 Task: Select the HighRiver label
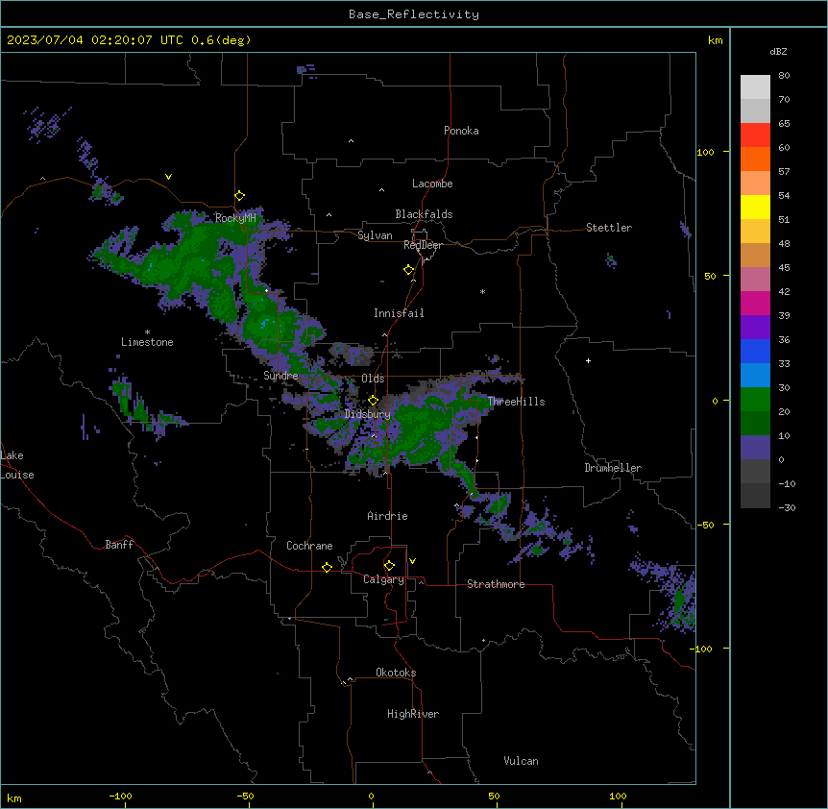[413, 714]
